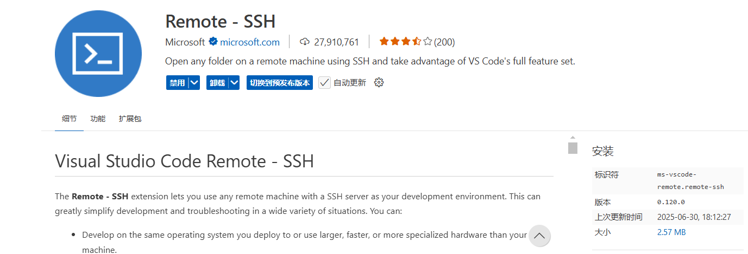Screen dimensions: 748x254
Task: Click the scrollbar up arrow
Action: (x=573, y=138)
